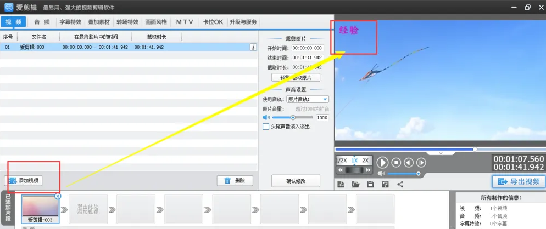
Task: Open an existing project folder icon
Action: tap(355, 184)
